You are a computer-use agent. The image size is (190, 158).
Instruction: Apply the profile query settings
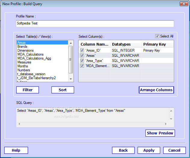pyautogui.click(x=149, y=150)
